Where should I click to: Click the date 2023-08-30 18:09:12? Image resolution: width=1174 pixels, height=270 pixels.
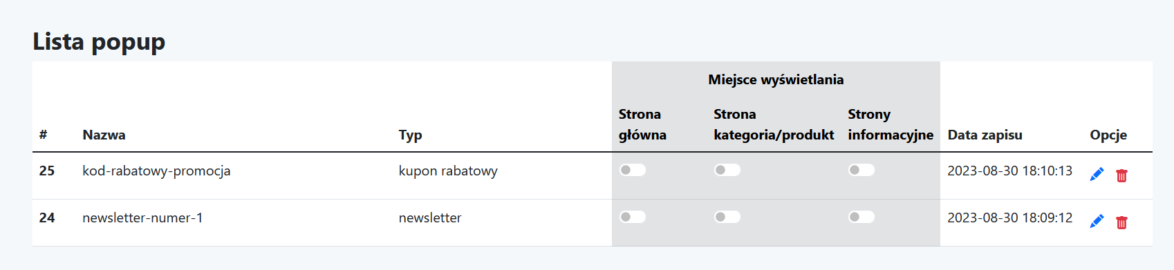point(1009,218)
